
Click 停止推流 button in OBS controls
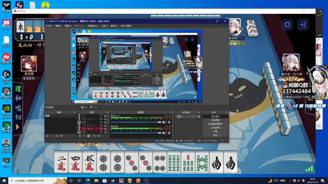coord(215,117)
